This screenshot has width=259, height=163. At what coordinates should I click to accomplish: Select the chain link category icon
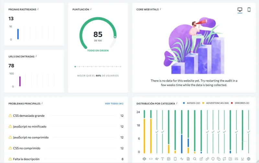pyautogui.click(x=207, y=159)
